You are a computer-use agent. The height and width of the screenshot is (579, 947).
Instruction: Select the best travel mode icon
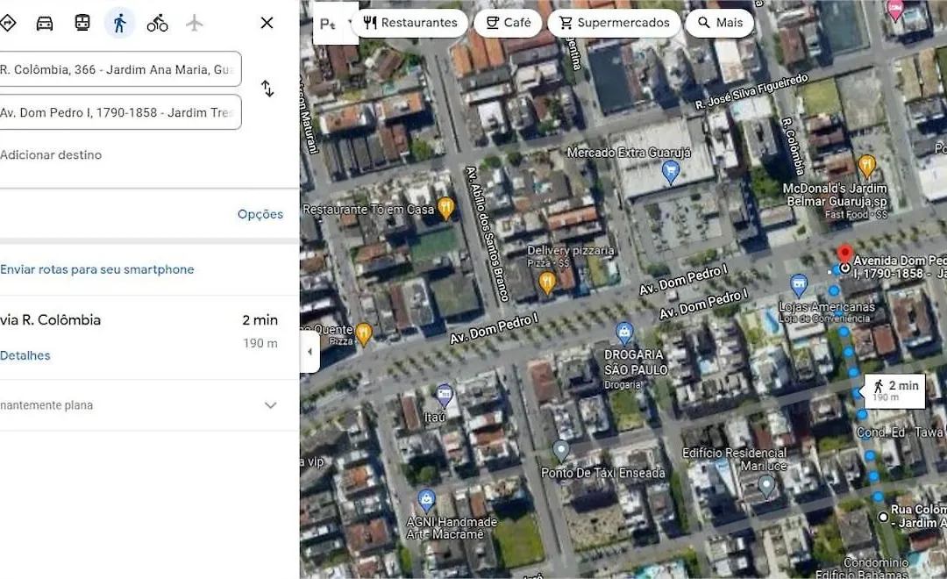click(7, 23)
